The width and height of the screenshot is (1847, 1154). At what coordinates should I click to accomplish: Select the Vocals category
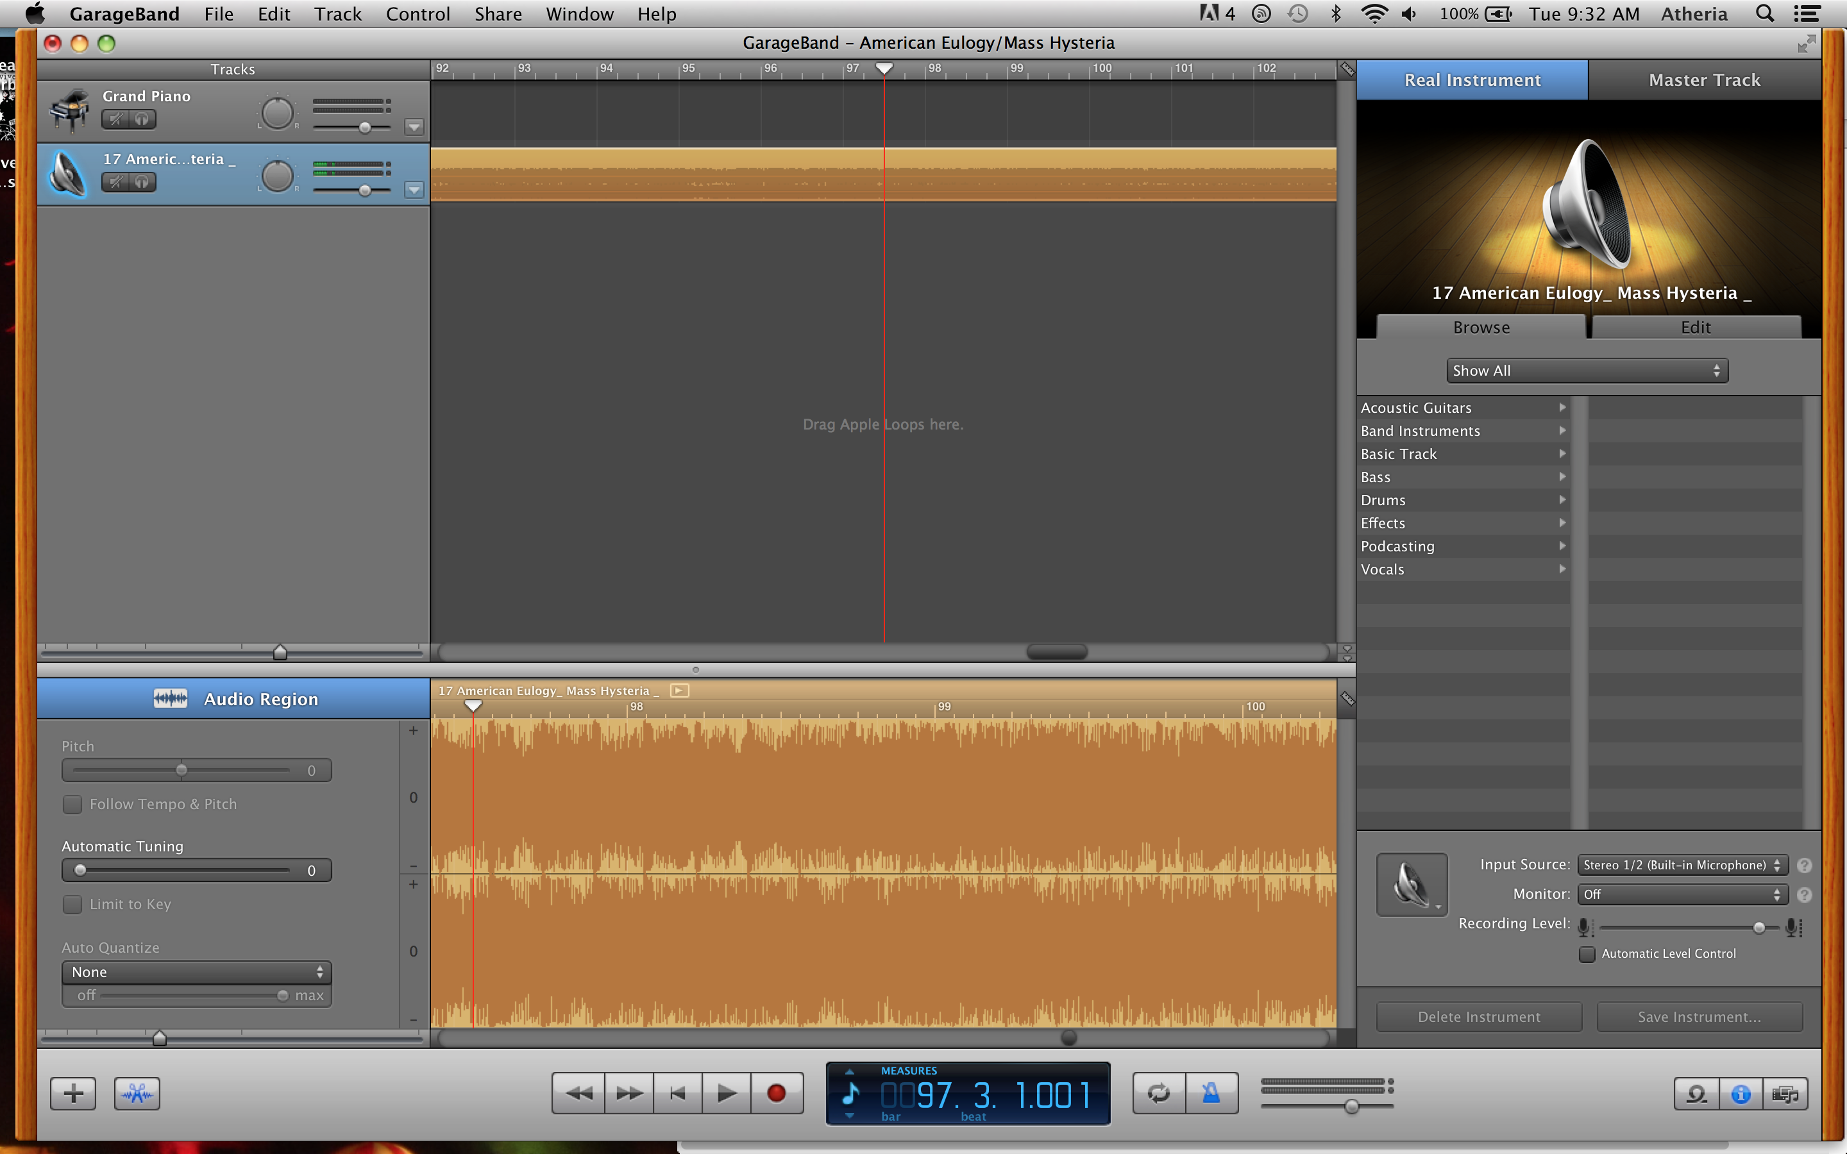click(x=1463, y=569)
